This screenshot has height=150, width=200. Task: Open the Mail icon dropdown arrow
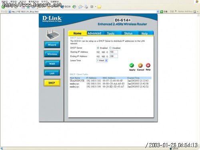pyautogui.click(x=83, y=7)
